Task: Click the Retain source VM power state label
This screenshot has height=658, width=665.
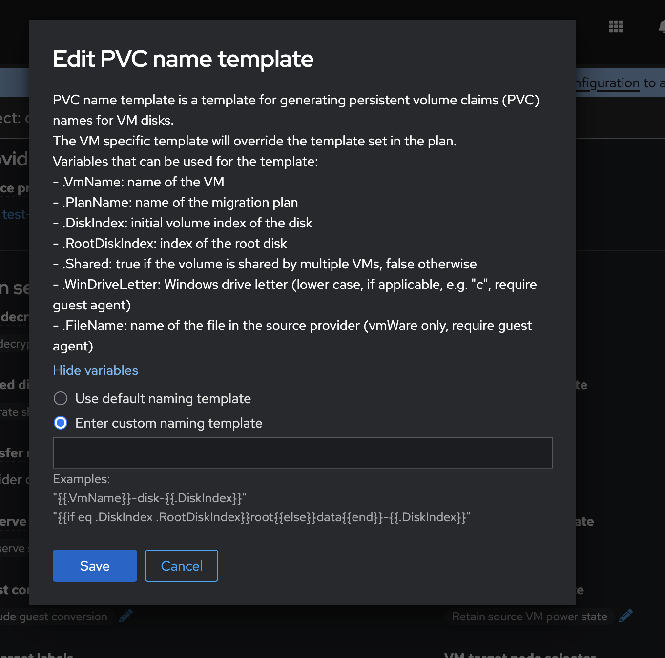Action: (x=529, y=617)
